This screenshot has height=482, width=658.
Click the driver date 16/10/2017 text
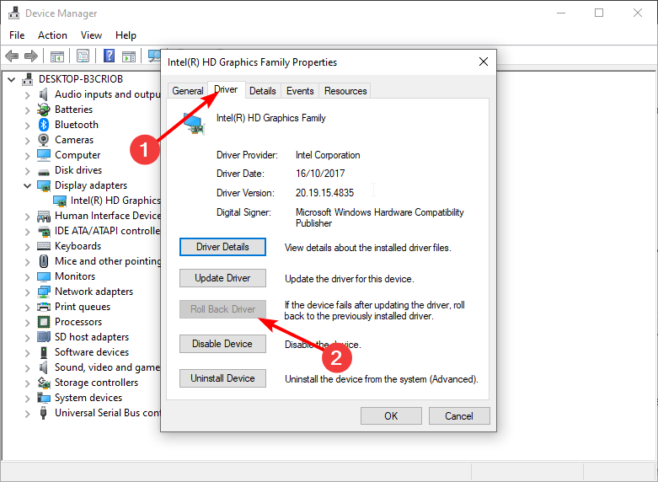click(320, 174)
